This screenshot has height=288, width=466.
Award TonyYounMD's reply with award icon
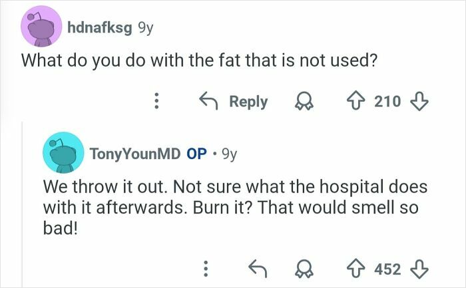click(x=306, y=269)
